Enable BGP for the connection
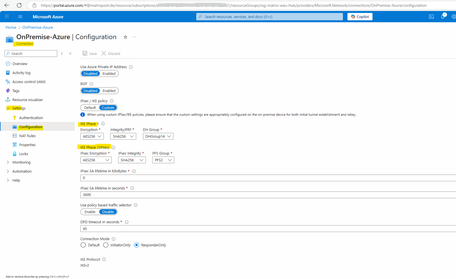 pyautogui.click(x=109, y=91)
